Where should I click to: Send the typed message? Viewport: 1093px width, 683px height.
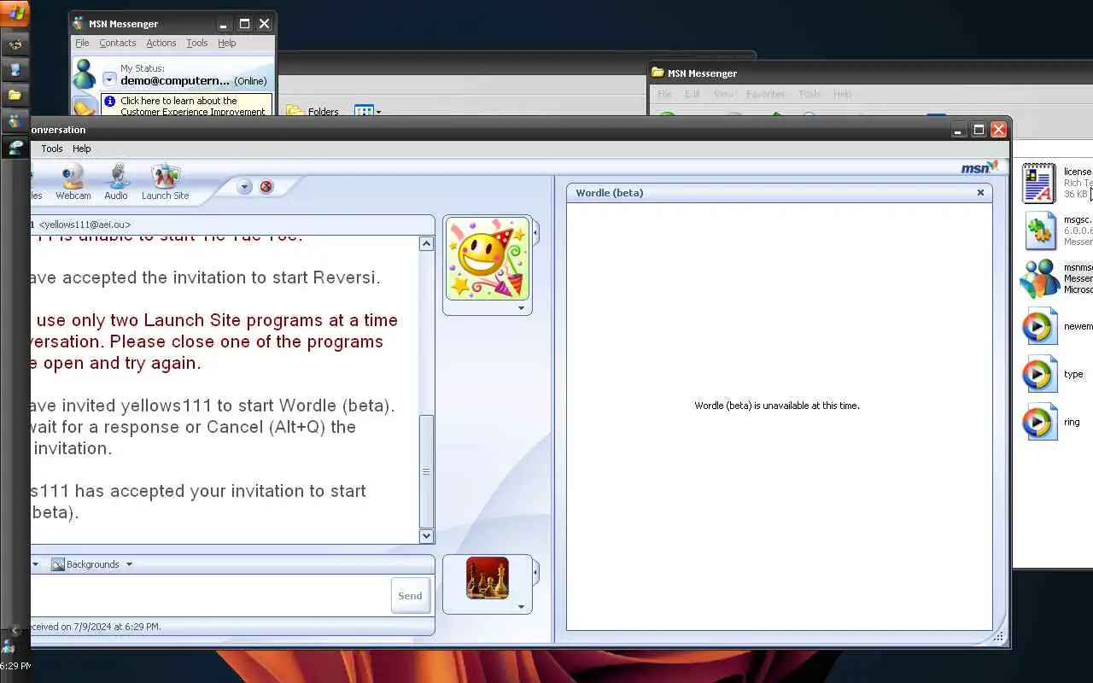(410, 596)
